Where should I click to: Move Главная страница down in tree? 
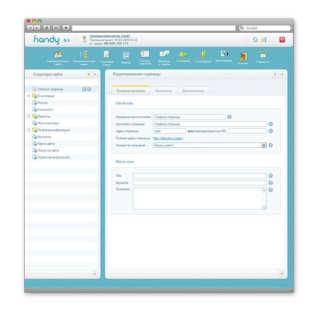[84, 89]
